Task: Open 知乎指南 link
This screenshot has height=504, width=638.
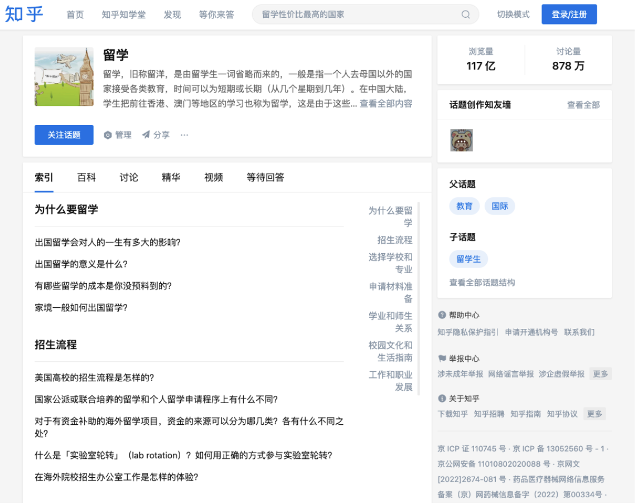Action: point(528,416)
